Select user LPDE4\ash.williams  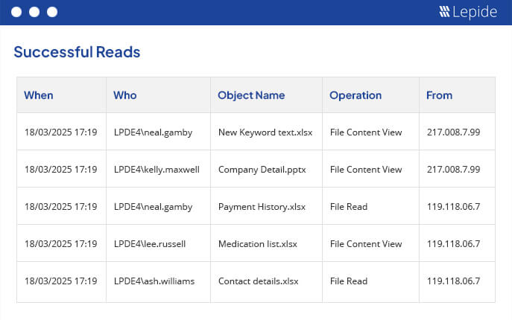coord(154,281)
